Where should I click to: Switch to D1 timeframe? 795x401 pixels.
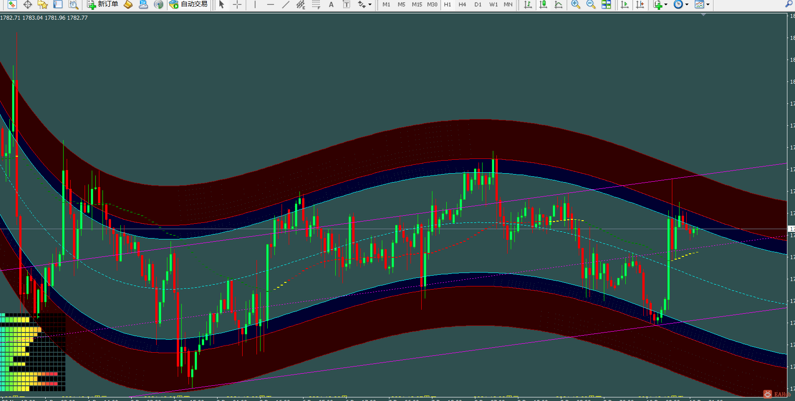tap(478, 4)
